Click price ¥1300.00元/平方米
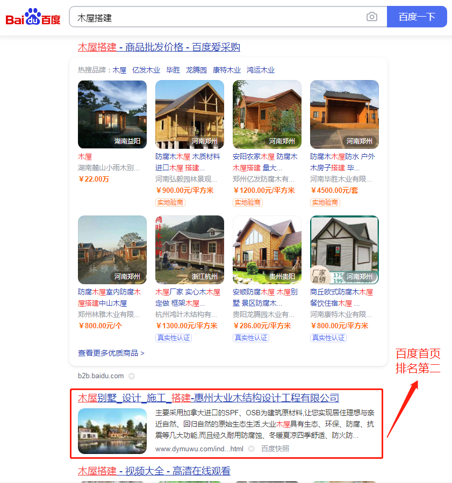 186,326
